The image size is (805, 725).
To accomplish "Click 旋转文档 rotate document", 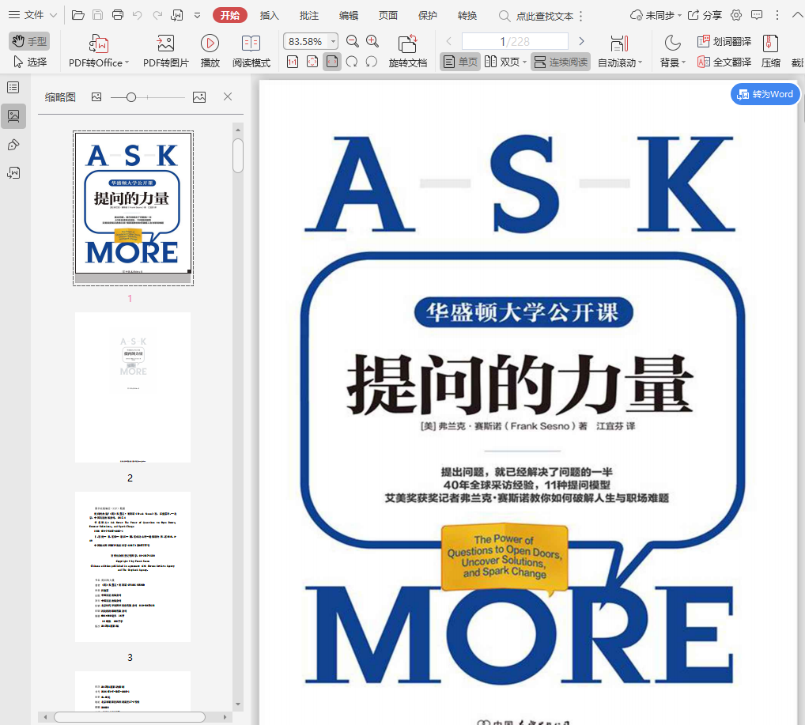I will tap(407, 51).
